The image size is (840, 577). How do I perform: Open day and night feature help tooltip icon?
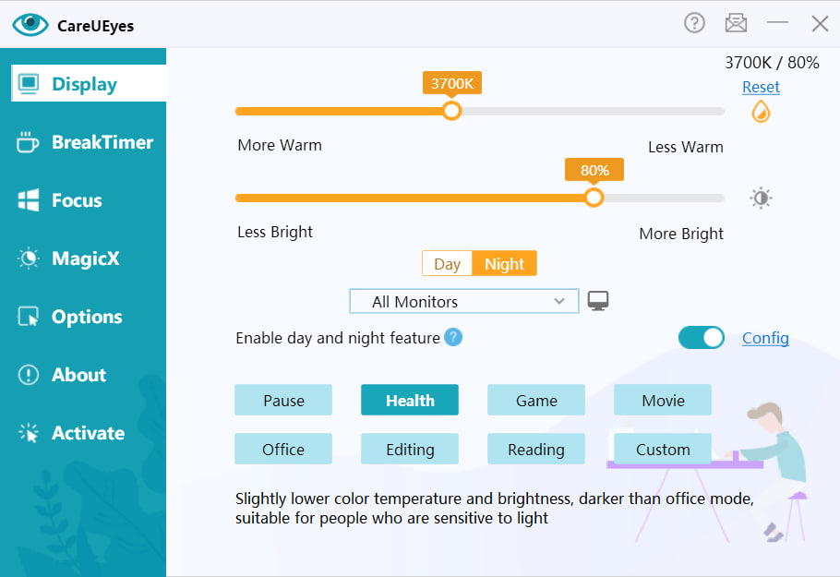pyautogui.click(x=453, y=338)
